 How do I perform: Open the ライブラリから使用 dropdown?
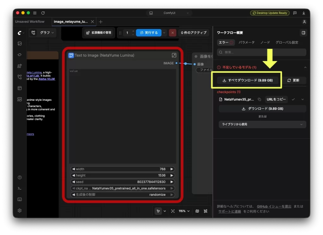(262, 124)
